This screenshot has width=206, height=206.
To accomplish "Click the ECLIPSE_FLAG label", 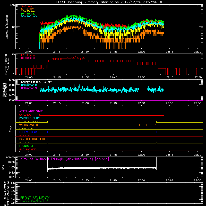I will tap(28, 132).
